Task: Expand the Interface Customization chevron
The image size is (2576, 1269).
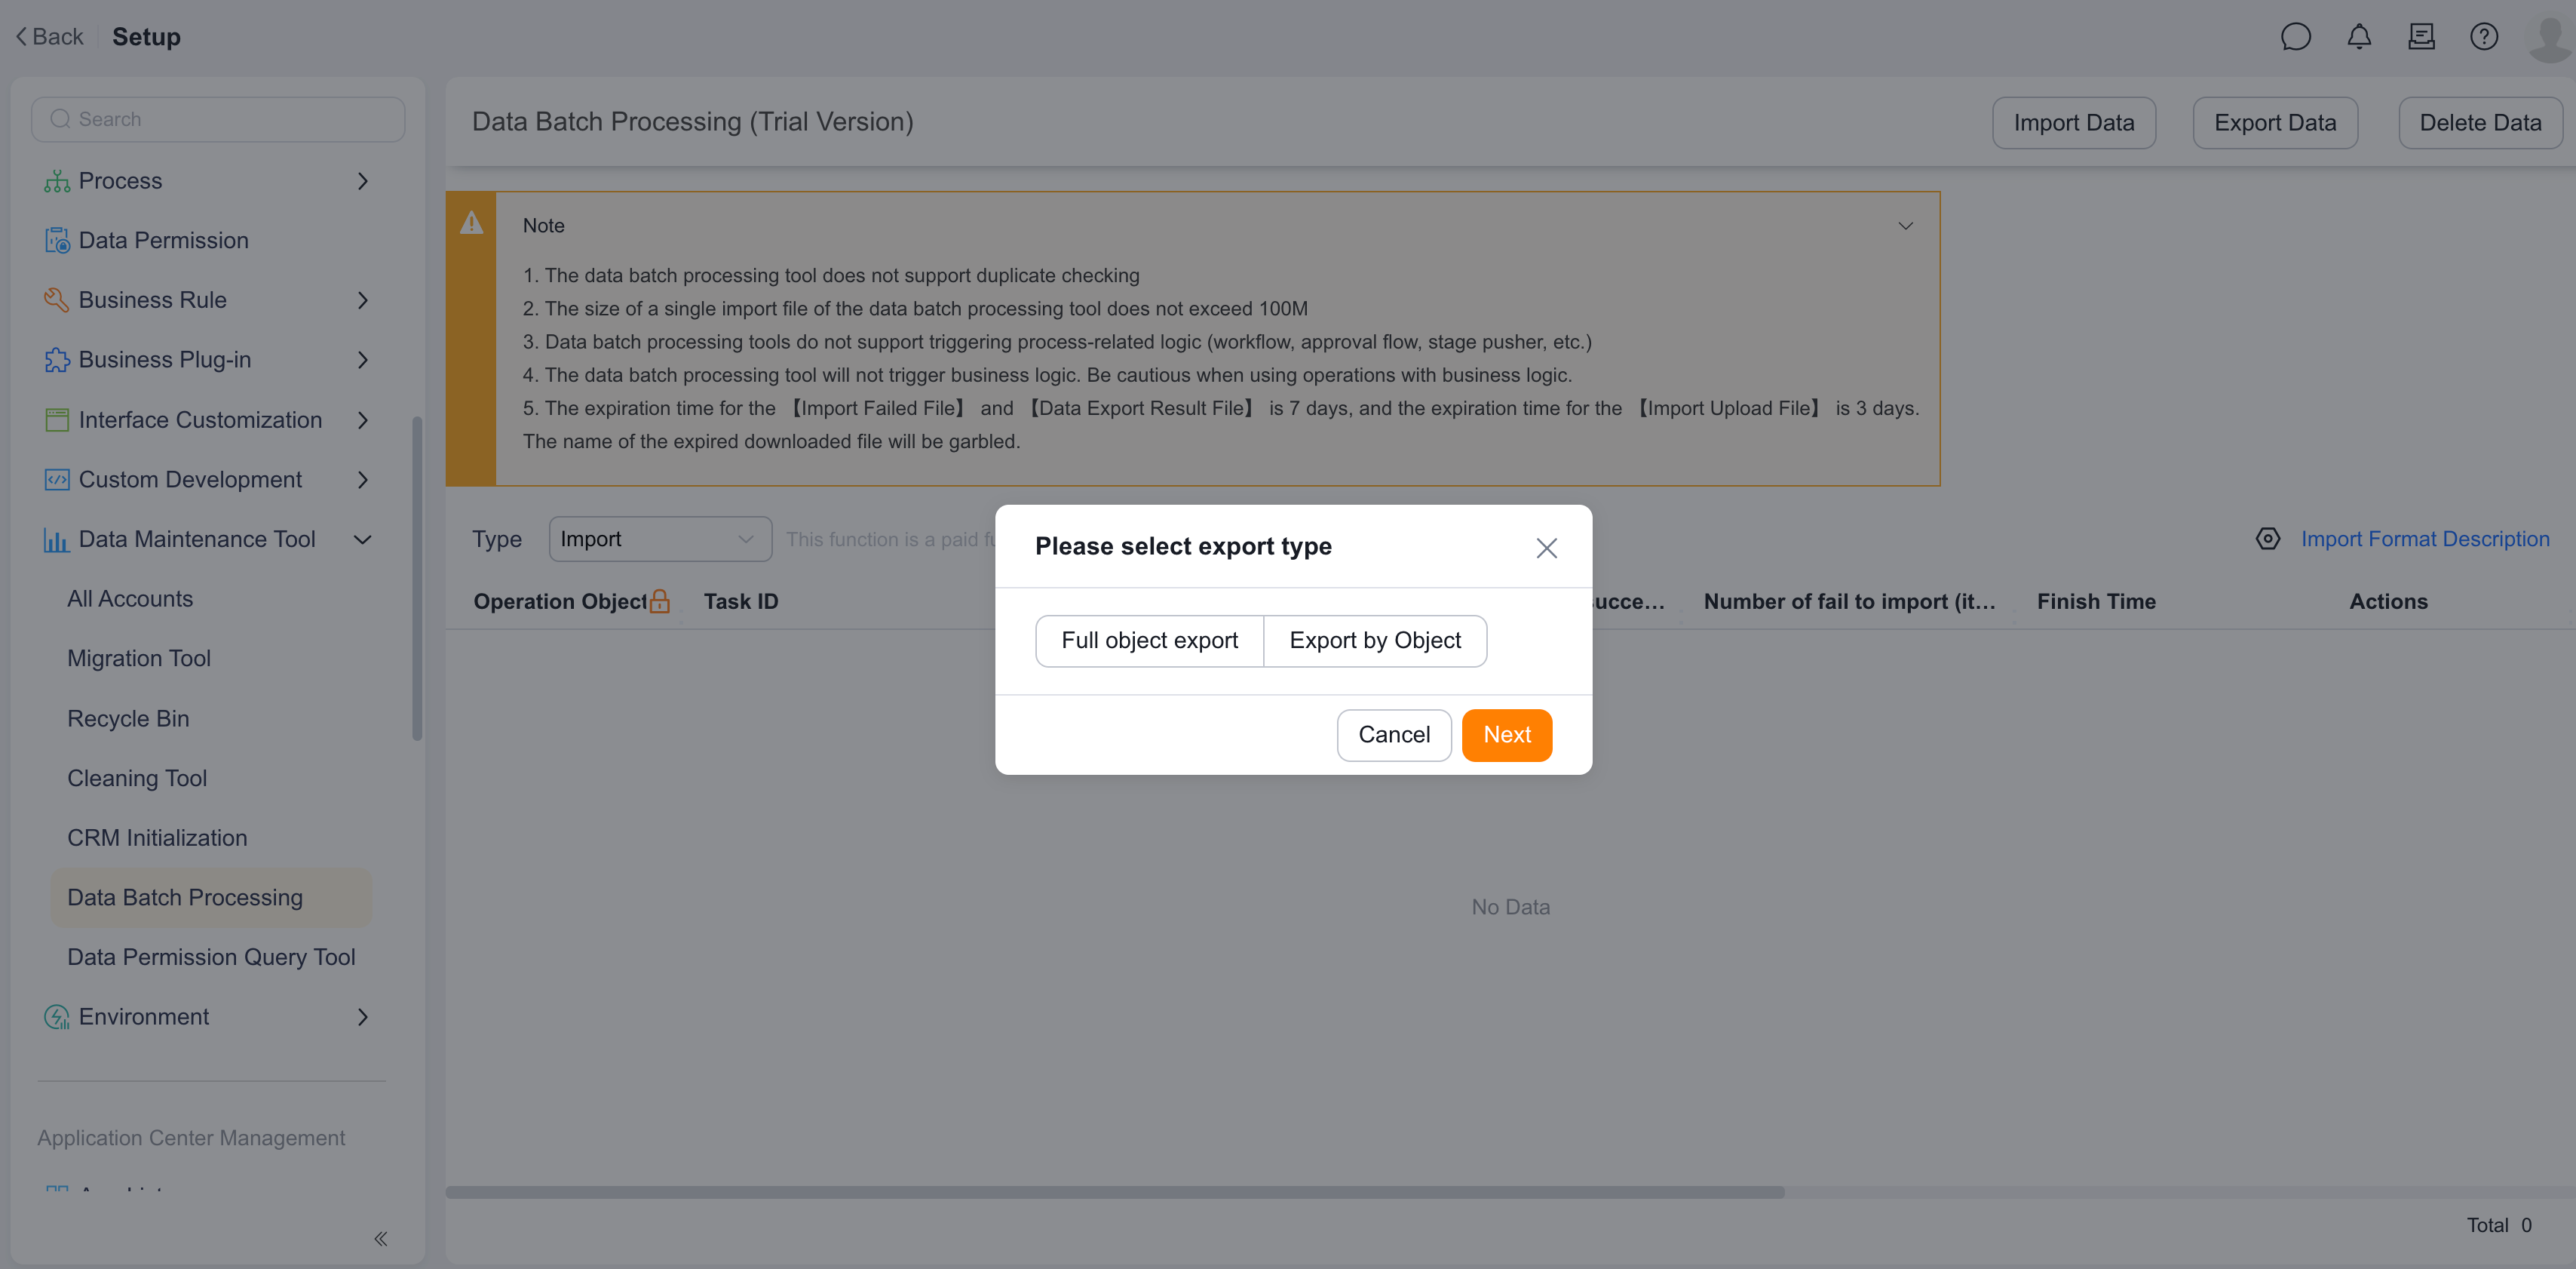Action: (x=363, y=420)
